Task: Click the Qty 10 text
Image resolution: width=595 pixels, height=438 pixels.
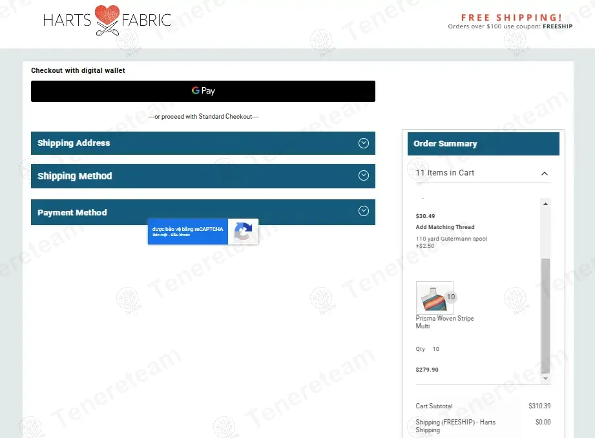Action: point(427,349)
